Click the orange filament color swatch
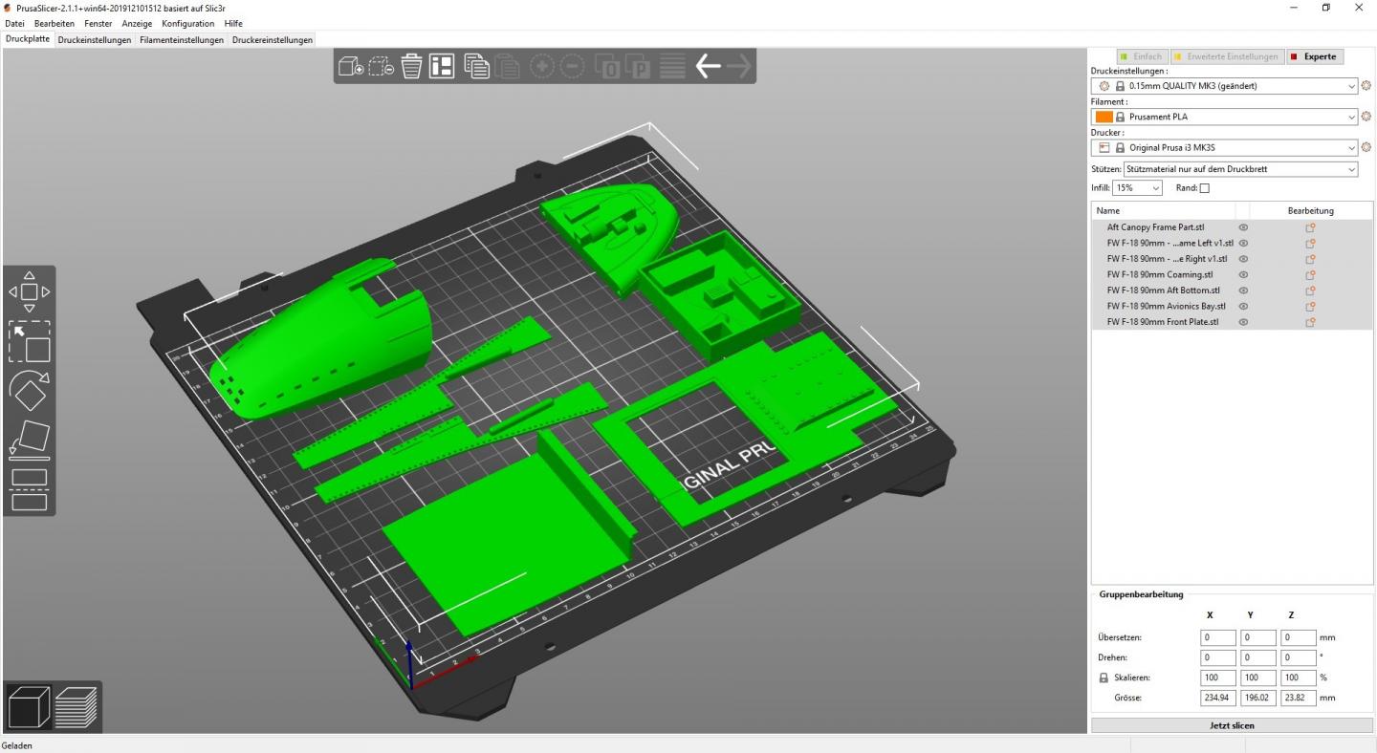The height and width of the screenshot is (753, 1377). pyautogui.click(x=1104, y=117)
